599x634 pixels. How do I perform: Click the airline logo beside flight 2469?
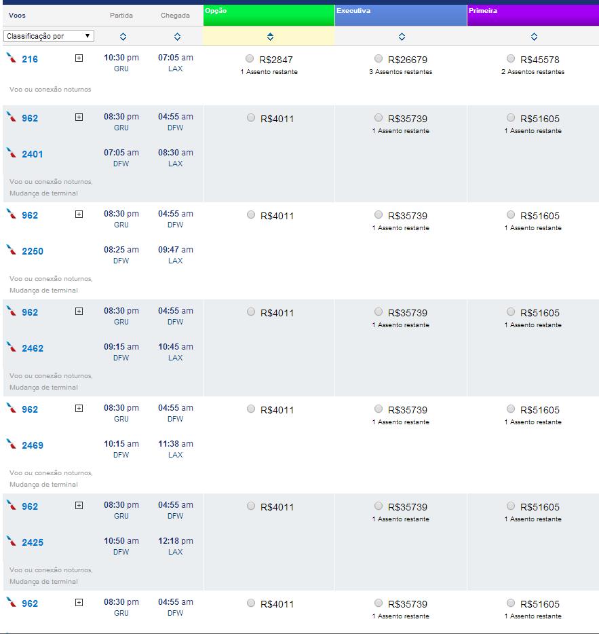coord(11,444)
